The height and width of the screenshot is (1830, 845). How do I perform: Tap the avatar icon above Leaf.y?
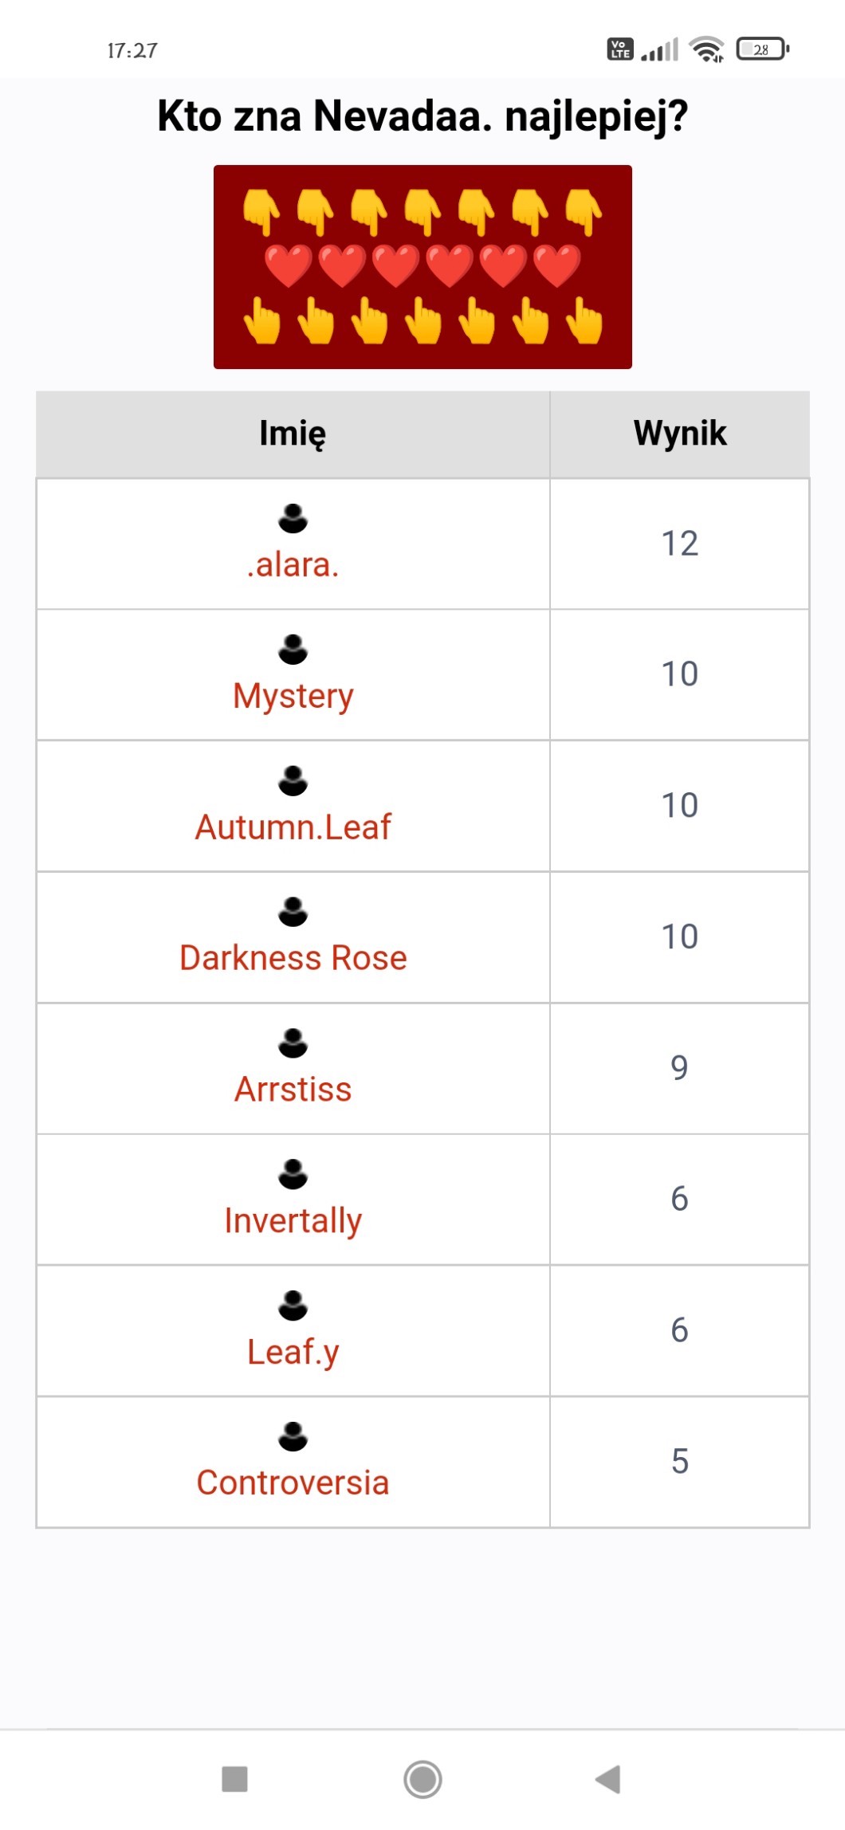(293, 1305)
